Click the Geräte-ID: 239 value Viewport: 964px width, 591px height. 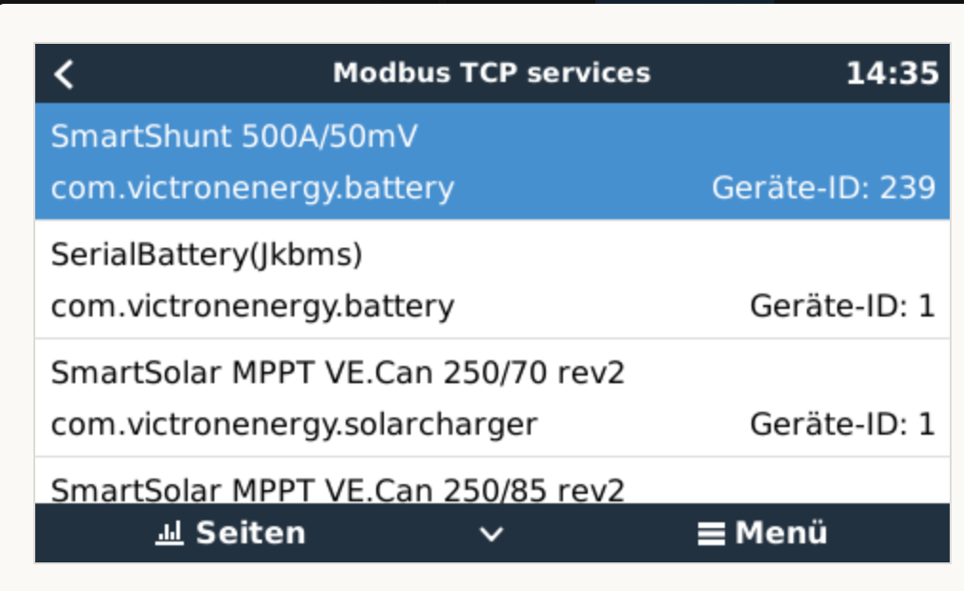click(x=823, y=188)
